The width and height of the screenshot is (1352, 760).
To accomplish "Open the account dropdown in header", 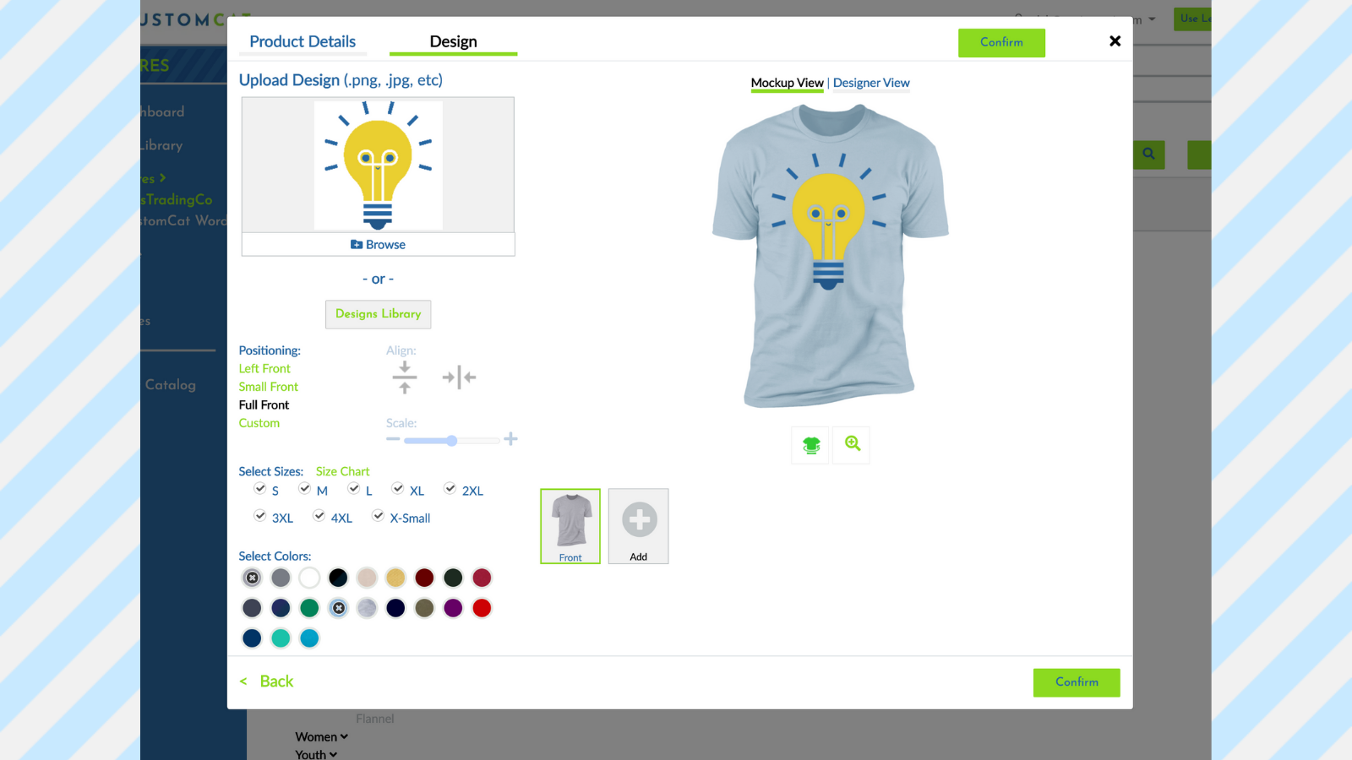I will pyautogui.click(x=1151, y=19).
